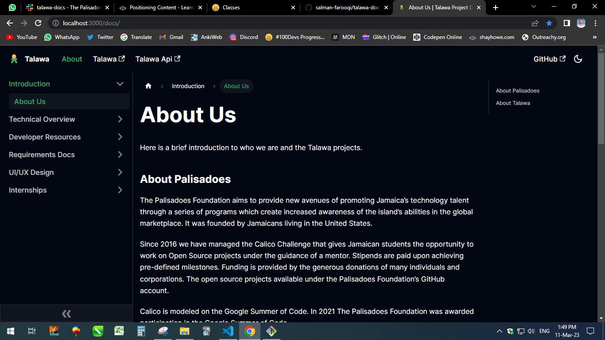Launch Visual Studio Code from the taskbar

(228, 331)
